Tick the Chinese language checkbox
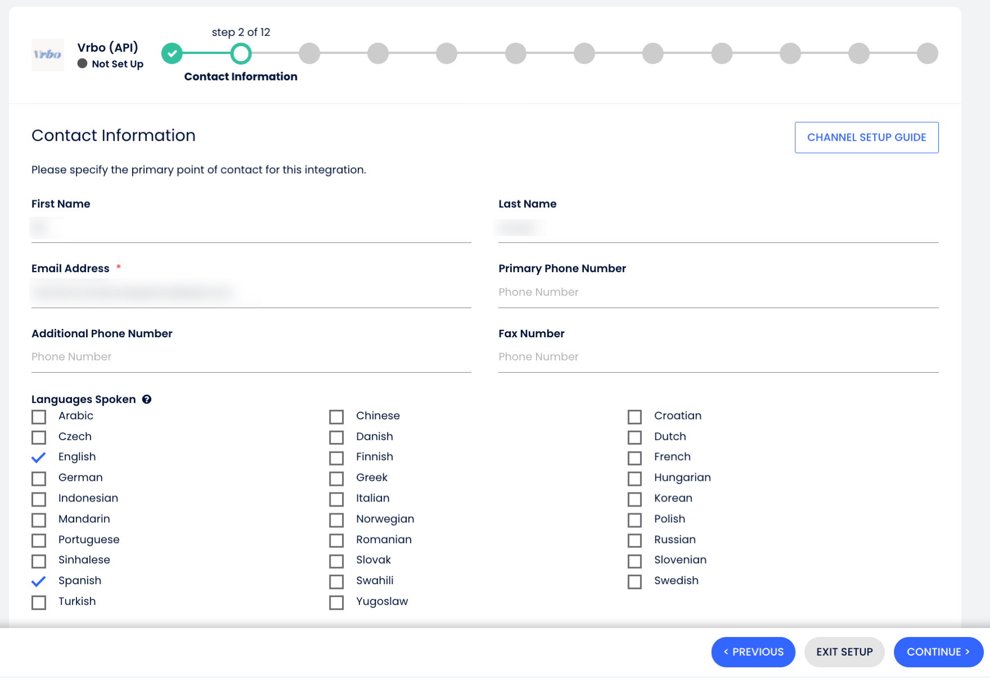This screenshot has height=678, width=990. (336, 417)
